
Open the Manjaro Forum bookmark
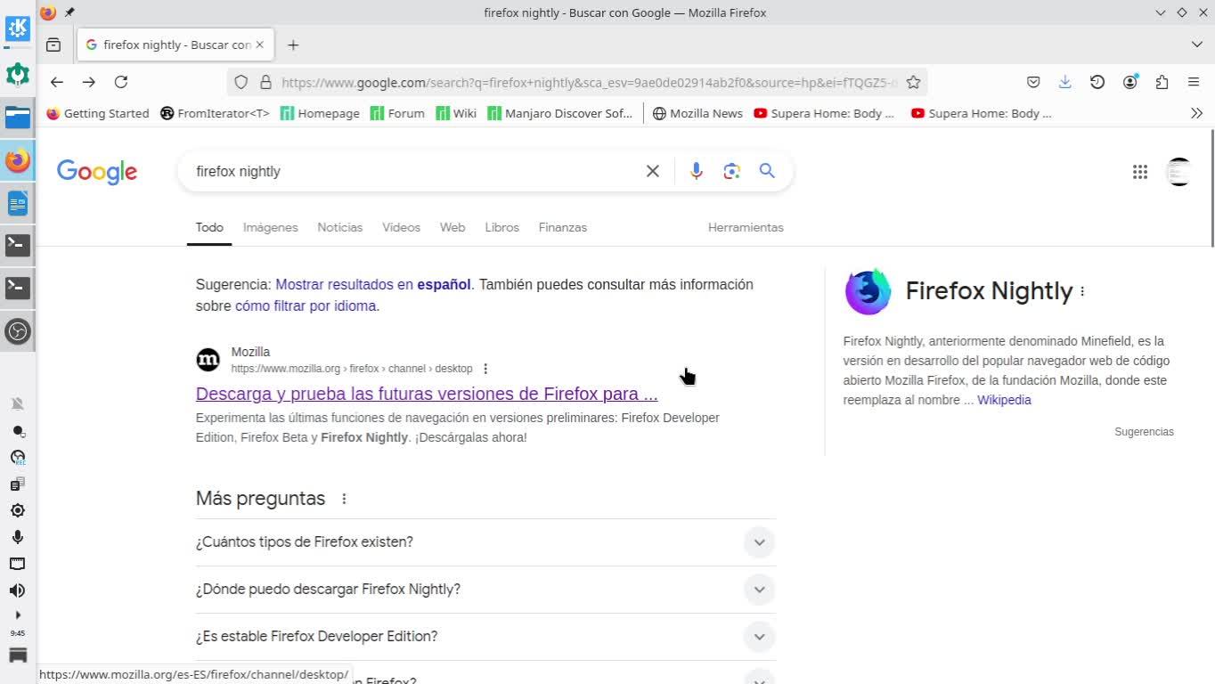click(x=397, y=113)
